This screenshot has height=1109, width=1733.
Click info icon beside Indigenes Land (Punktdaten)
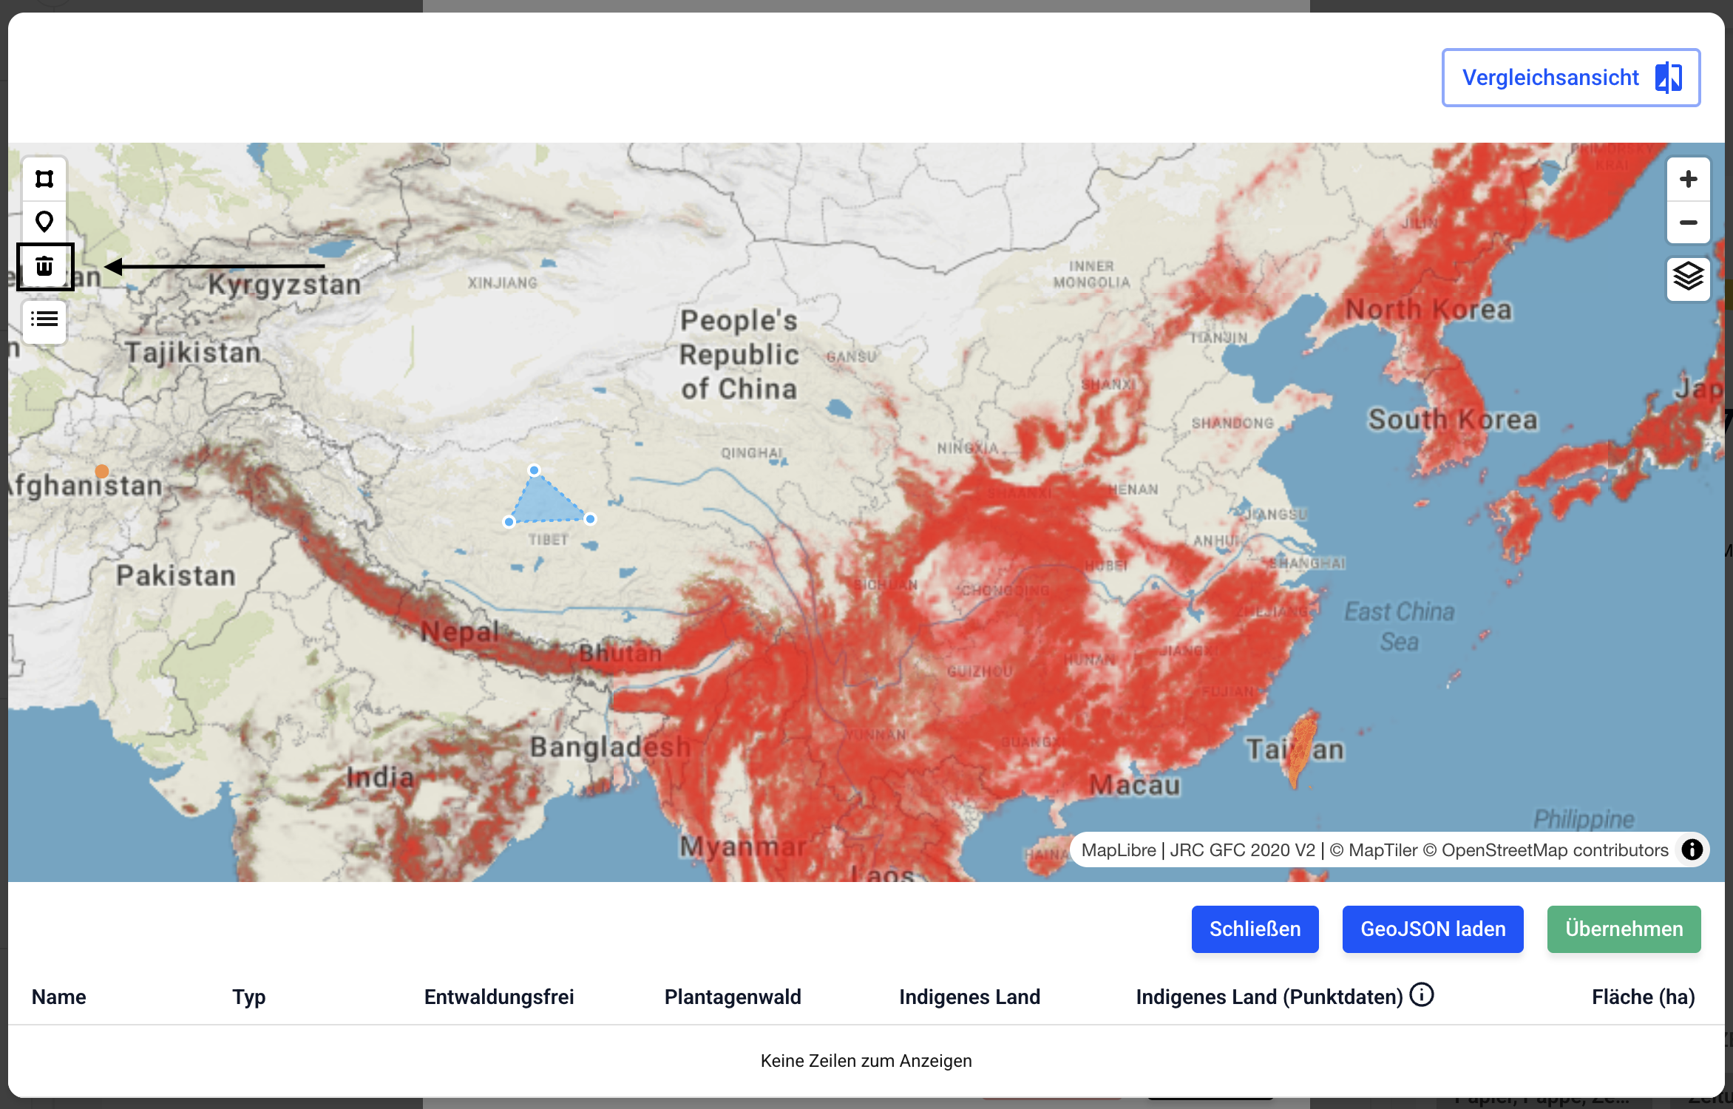click(1421, 995)
